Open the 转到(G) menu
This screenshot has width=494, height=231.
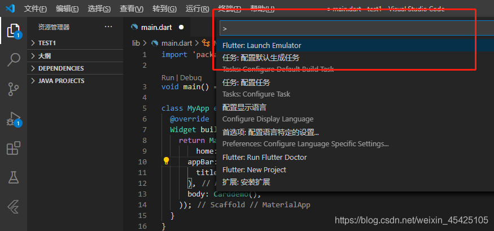(164, 9)
